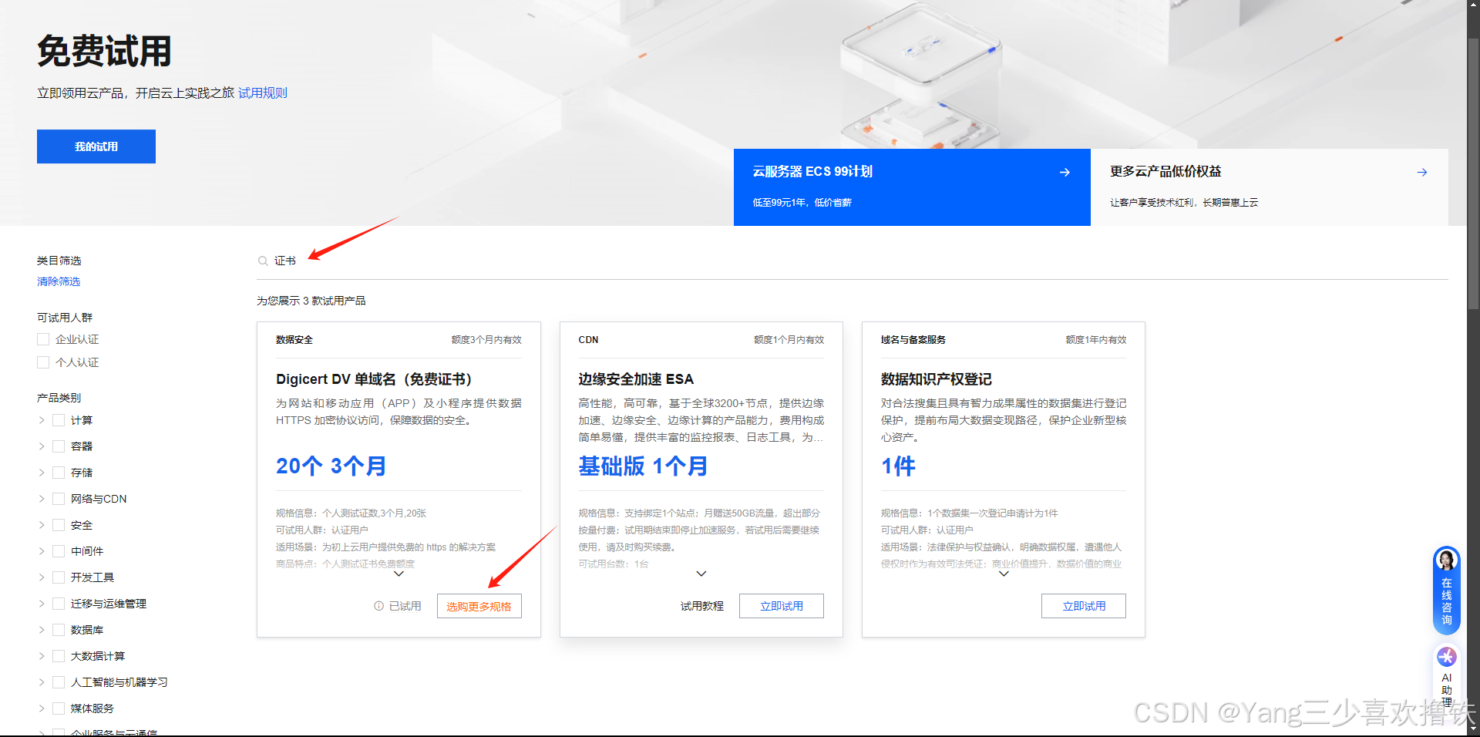This screenshot has width=1480, height=737.
Task: Check the 迁移与运维管理 category checkbox
Action: click(x=59, y=604)
